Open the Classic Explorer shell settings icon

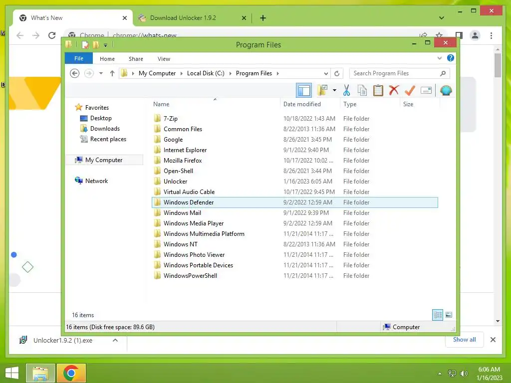446,90
